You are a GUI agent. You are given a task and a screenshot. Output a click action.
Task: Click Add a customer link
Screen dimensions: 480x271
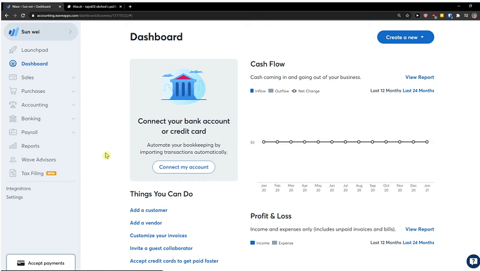point(148,210)
